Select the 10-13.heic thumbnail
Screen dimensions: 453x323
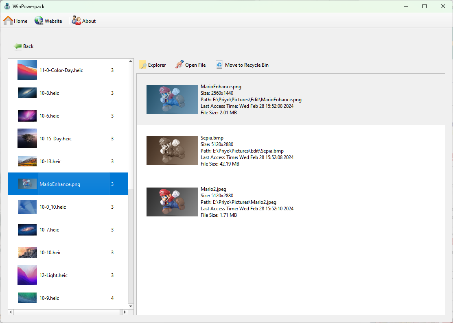coord(27,161)
